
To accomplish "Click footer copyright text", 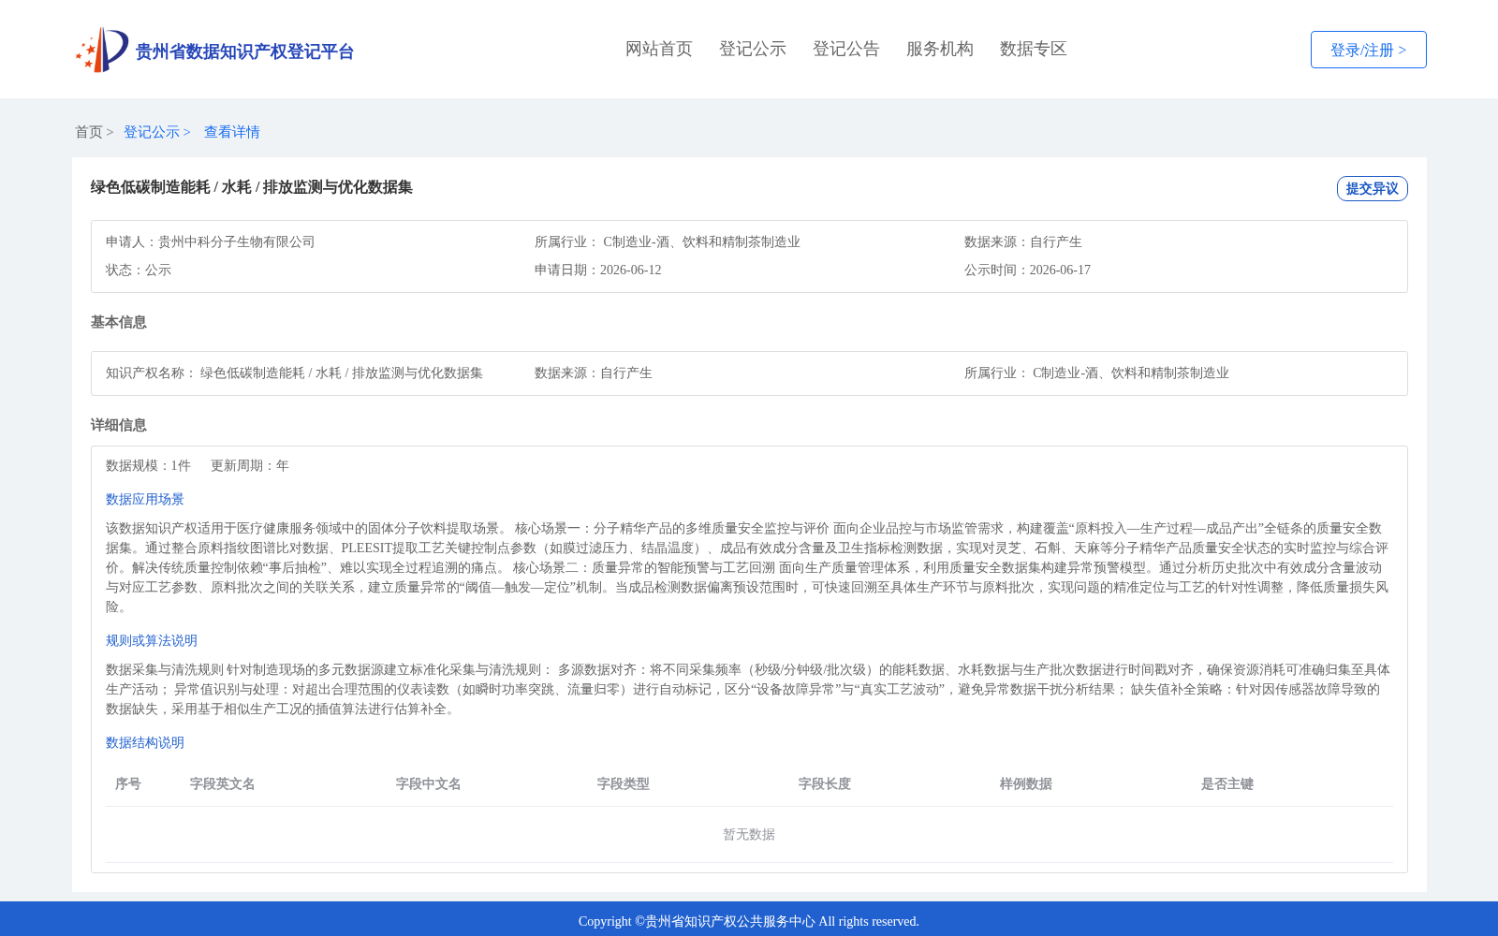I will (749, 921).
